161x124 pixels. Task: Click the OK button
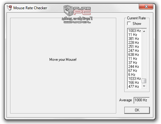coord(137,110)
